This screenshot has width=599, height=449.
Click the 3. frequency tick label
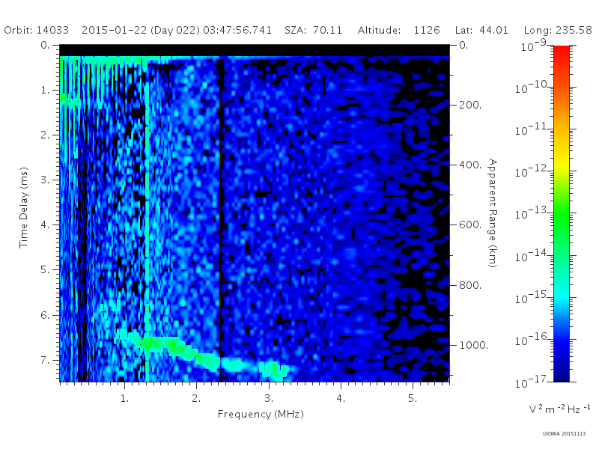269,399
